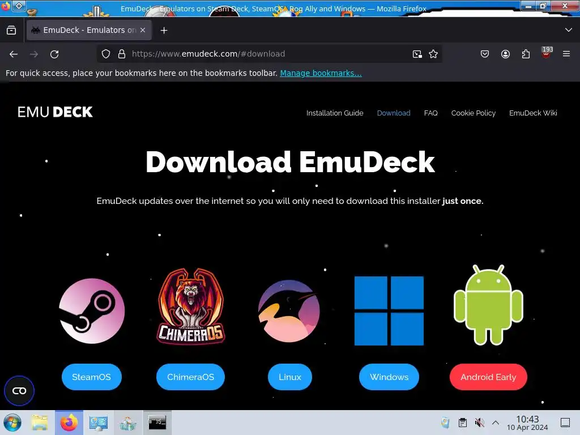This screenshot has height=435, width=580.
Task: Bookmark this page with the star icon
Action: [x=433, y=54]
